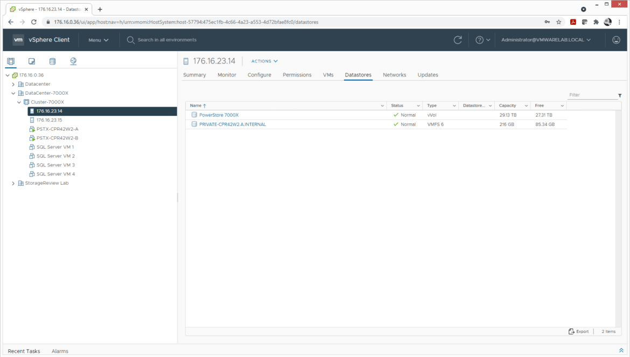This screenshot has width=630, height=357.
Task: Open the Datastore column dropdown arrow
Action: [x=490, y=106]
